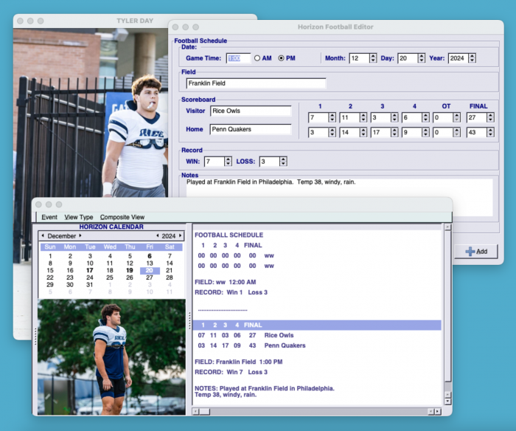Advance calendar to next month
This screenshot has height=431, width=516.
80,236
